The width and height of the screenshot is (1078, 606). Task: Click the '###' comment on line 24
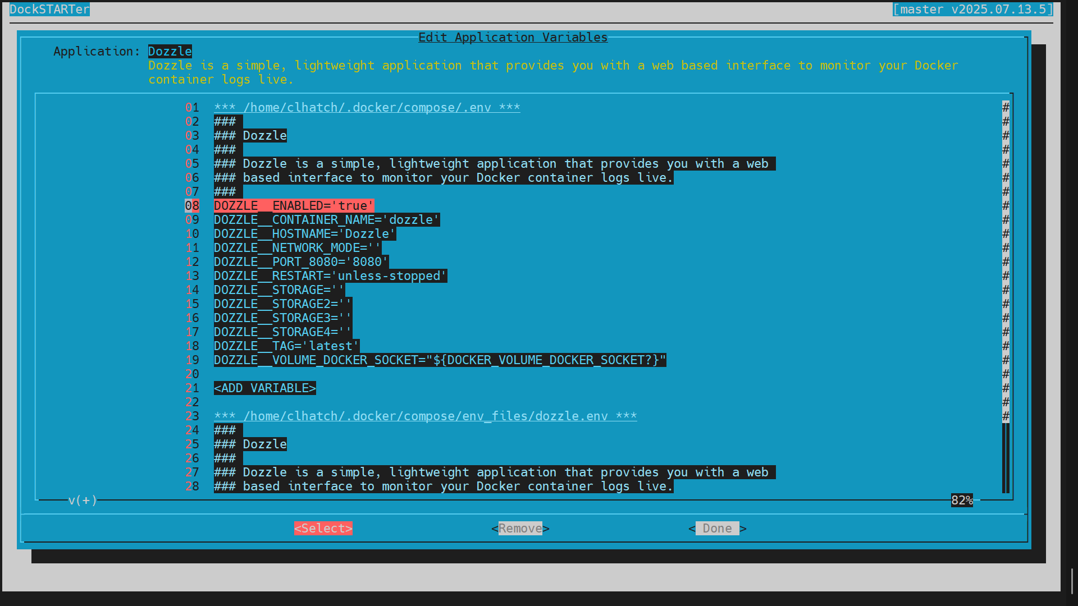(229, 430)
